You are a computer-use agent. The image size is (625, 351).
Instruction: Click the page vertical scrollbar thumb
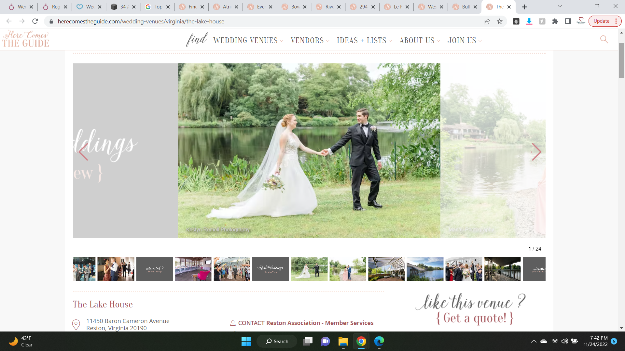click(x=621, y=61)
